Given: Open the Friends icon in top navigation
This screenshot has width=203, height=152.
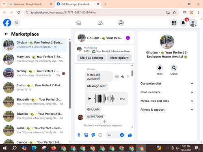Looking at the screenshot, I should [100, 23].
